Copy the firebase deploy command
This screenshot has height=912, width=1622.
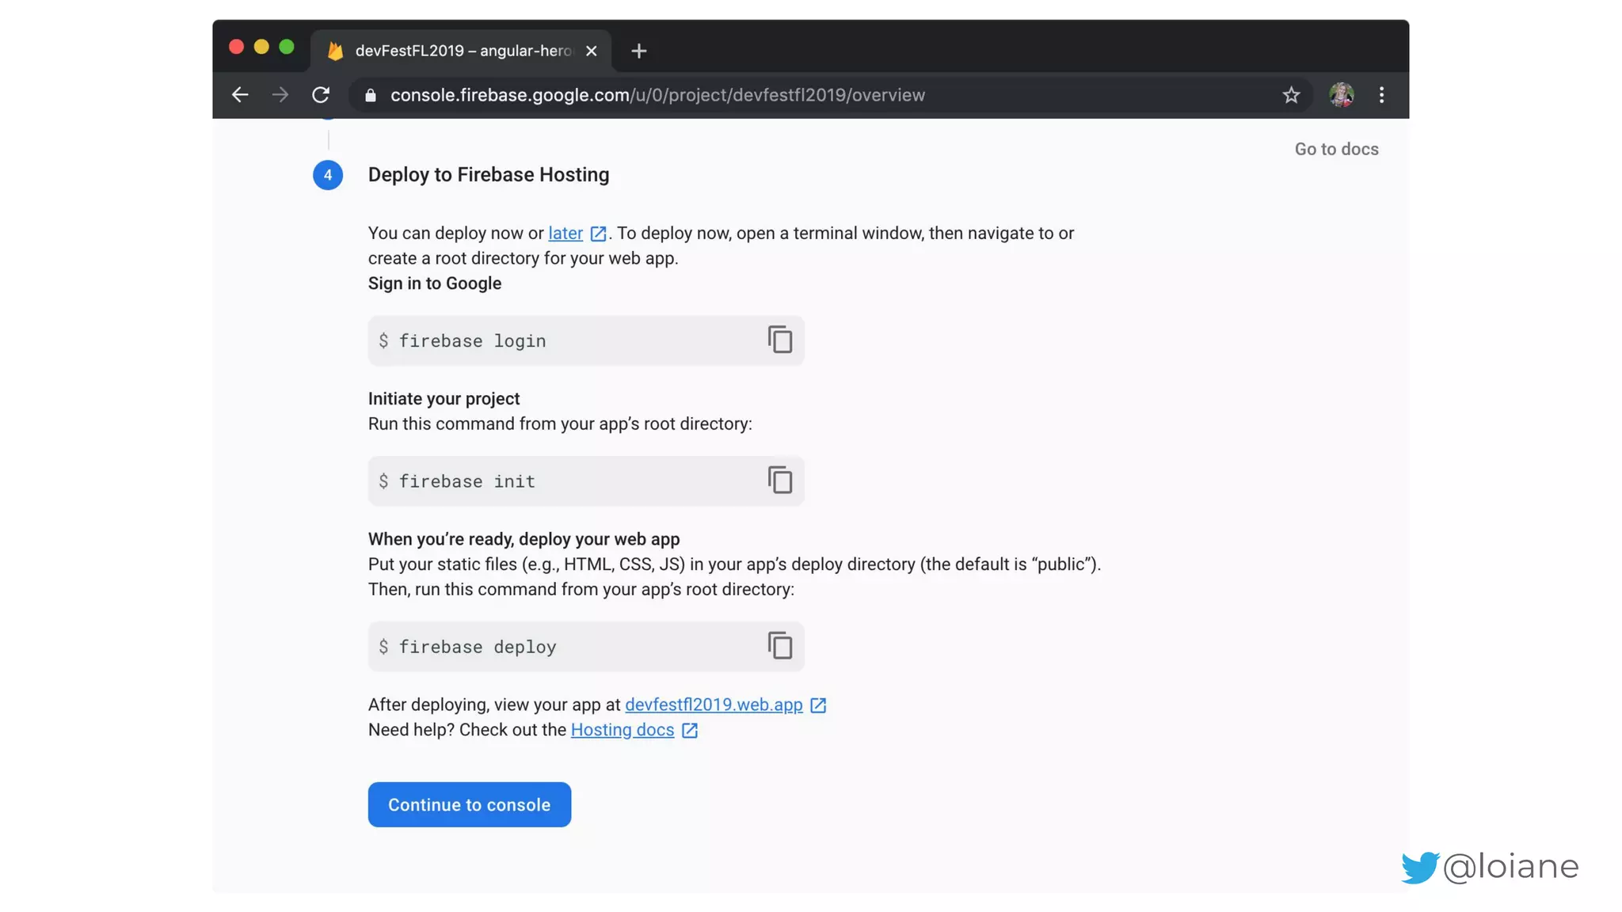click(x=779, y=646)
